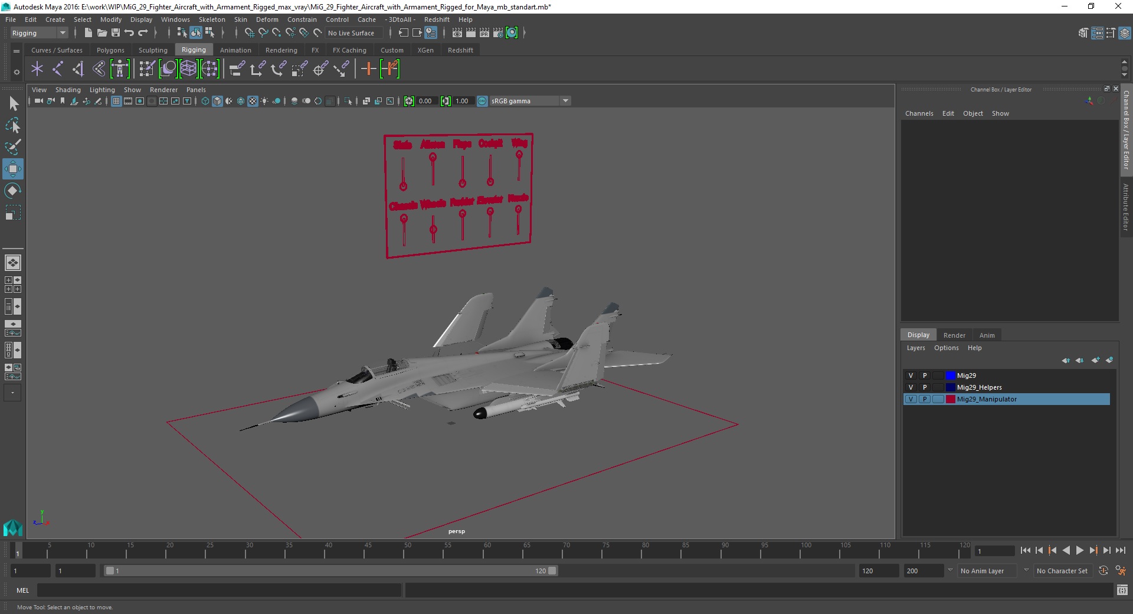Open the Layers menu in layer editor

click(x=916, y=348)
